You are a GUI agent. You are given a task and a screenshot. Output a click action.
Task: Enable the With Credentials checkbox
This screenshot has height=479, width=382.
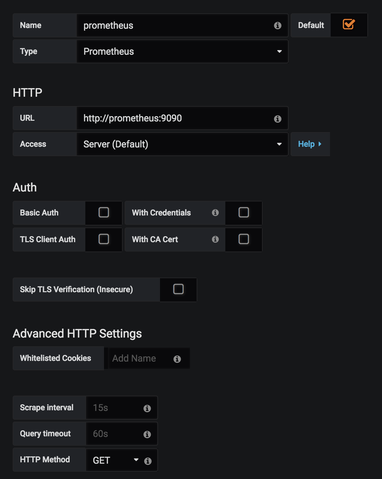tap(244, 212)
